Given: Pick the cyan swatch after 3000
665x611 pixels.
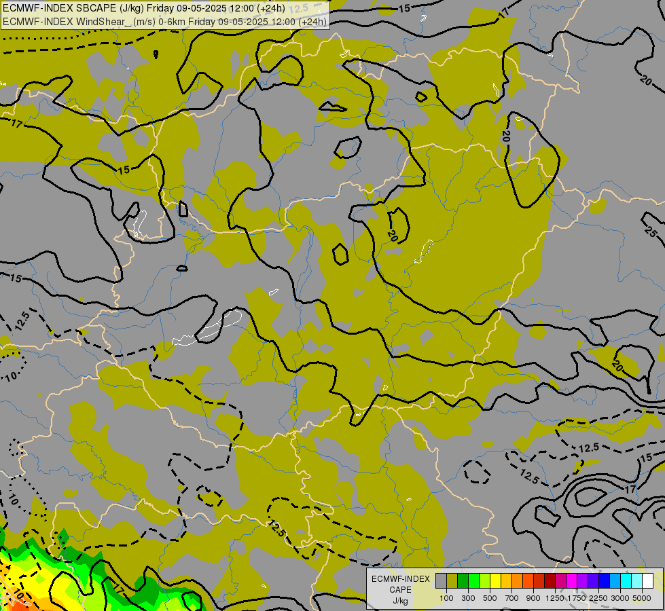Looking at the screenshot, I should tap(626, 581).
